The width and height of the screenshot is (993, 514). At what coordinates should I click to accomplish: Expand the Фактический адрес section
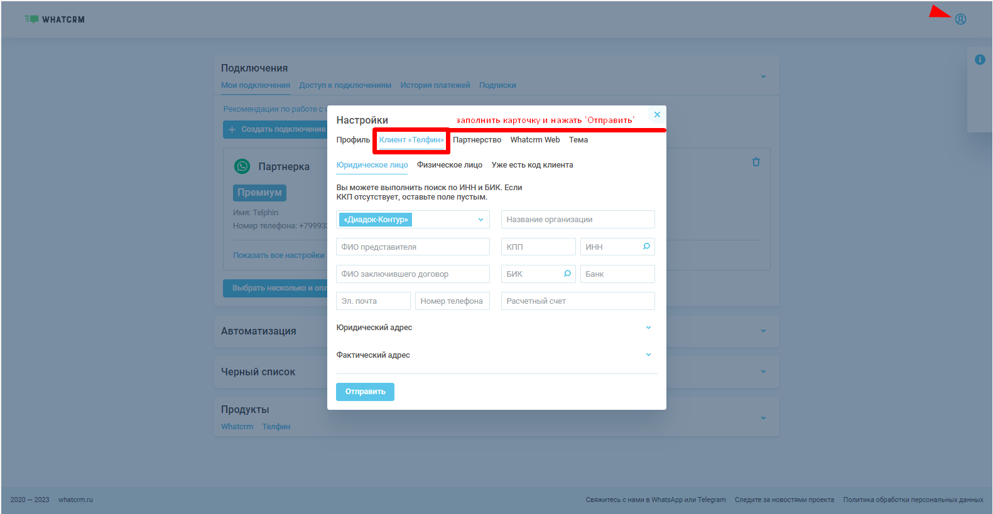tap(648, 355)
